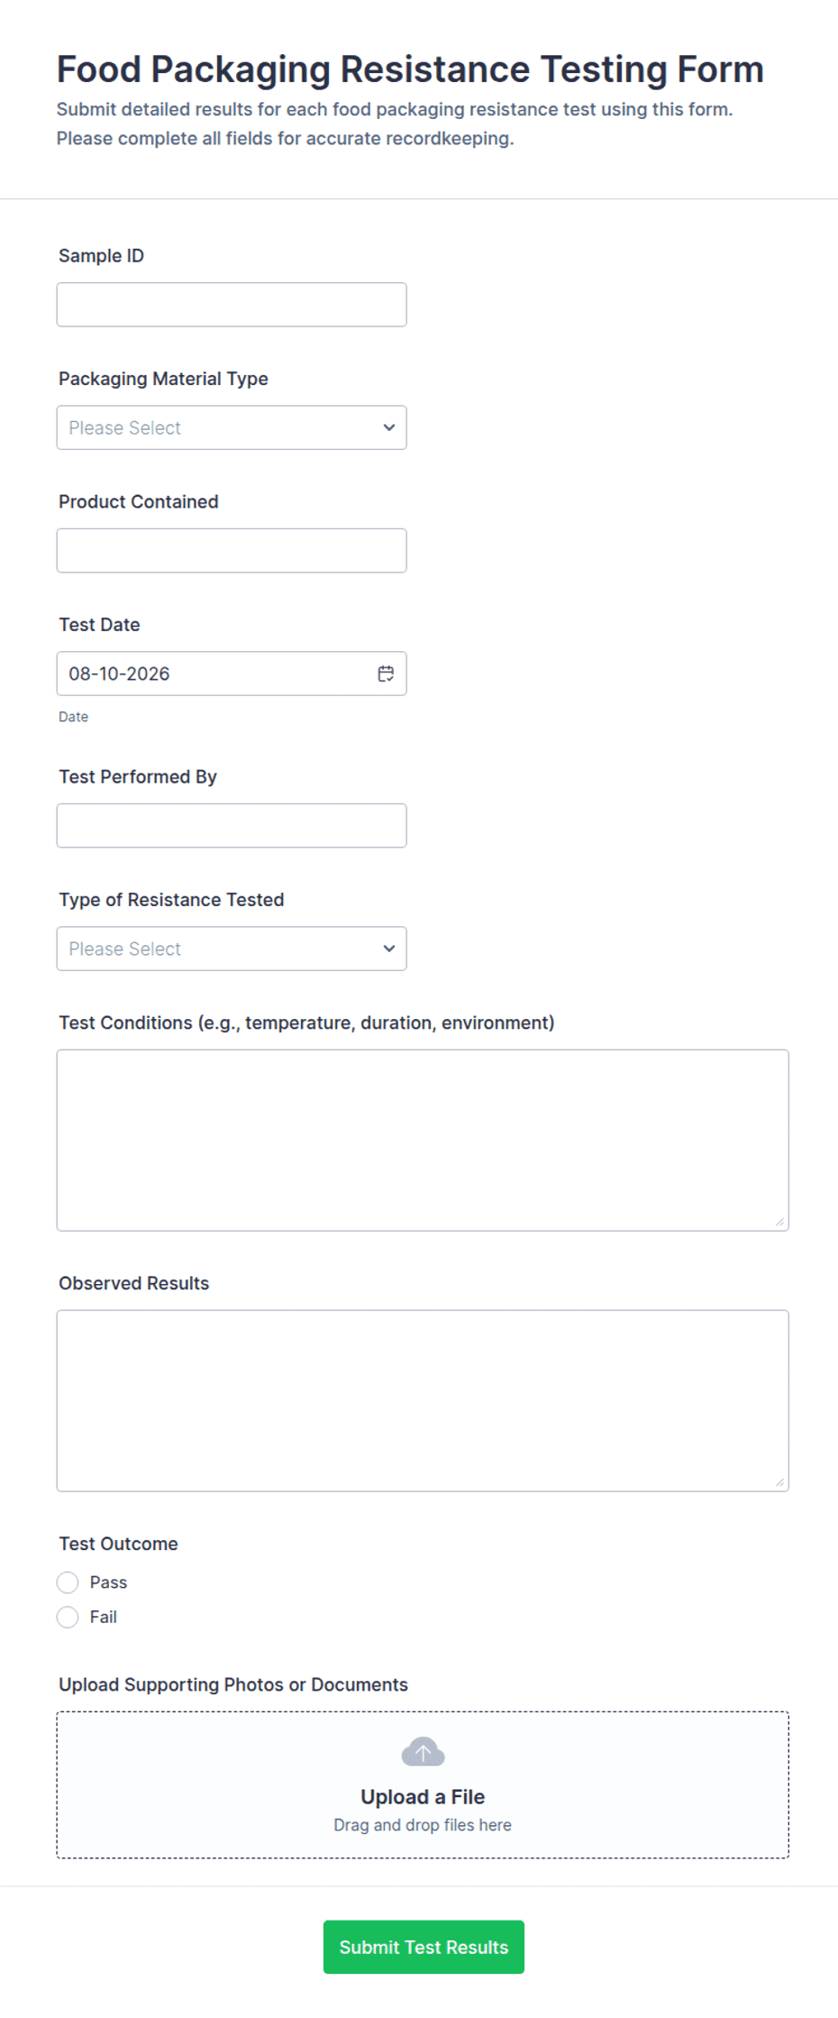Viewport: 838px width, 2018px height.
Task: Open the Type of Resistance Tested dropdown
Action: 232,949
